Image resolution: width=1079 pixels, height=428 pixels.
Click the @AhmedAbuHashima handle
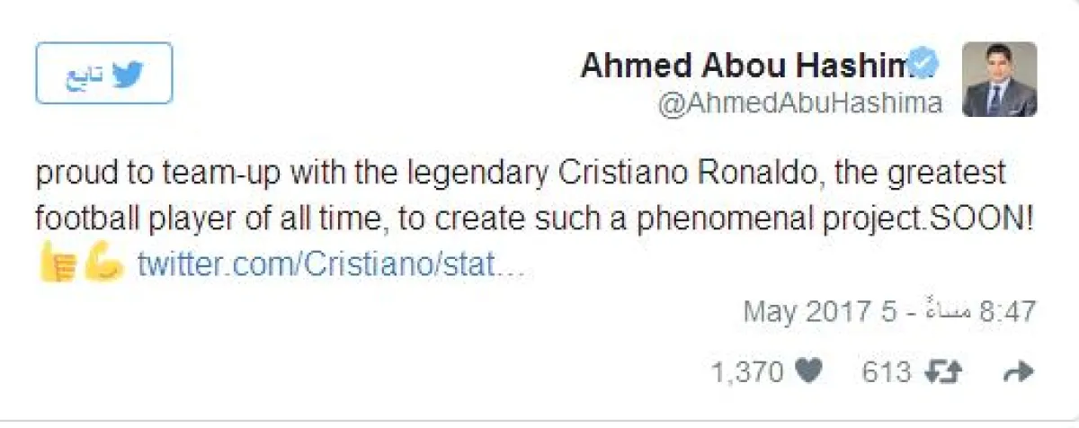pos(799,103)
